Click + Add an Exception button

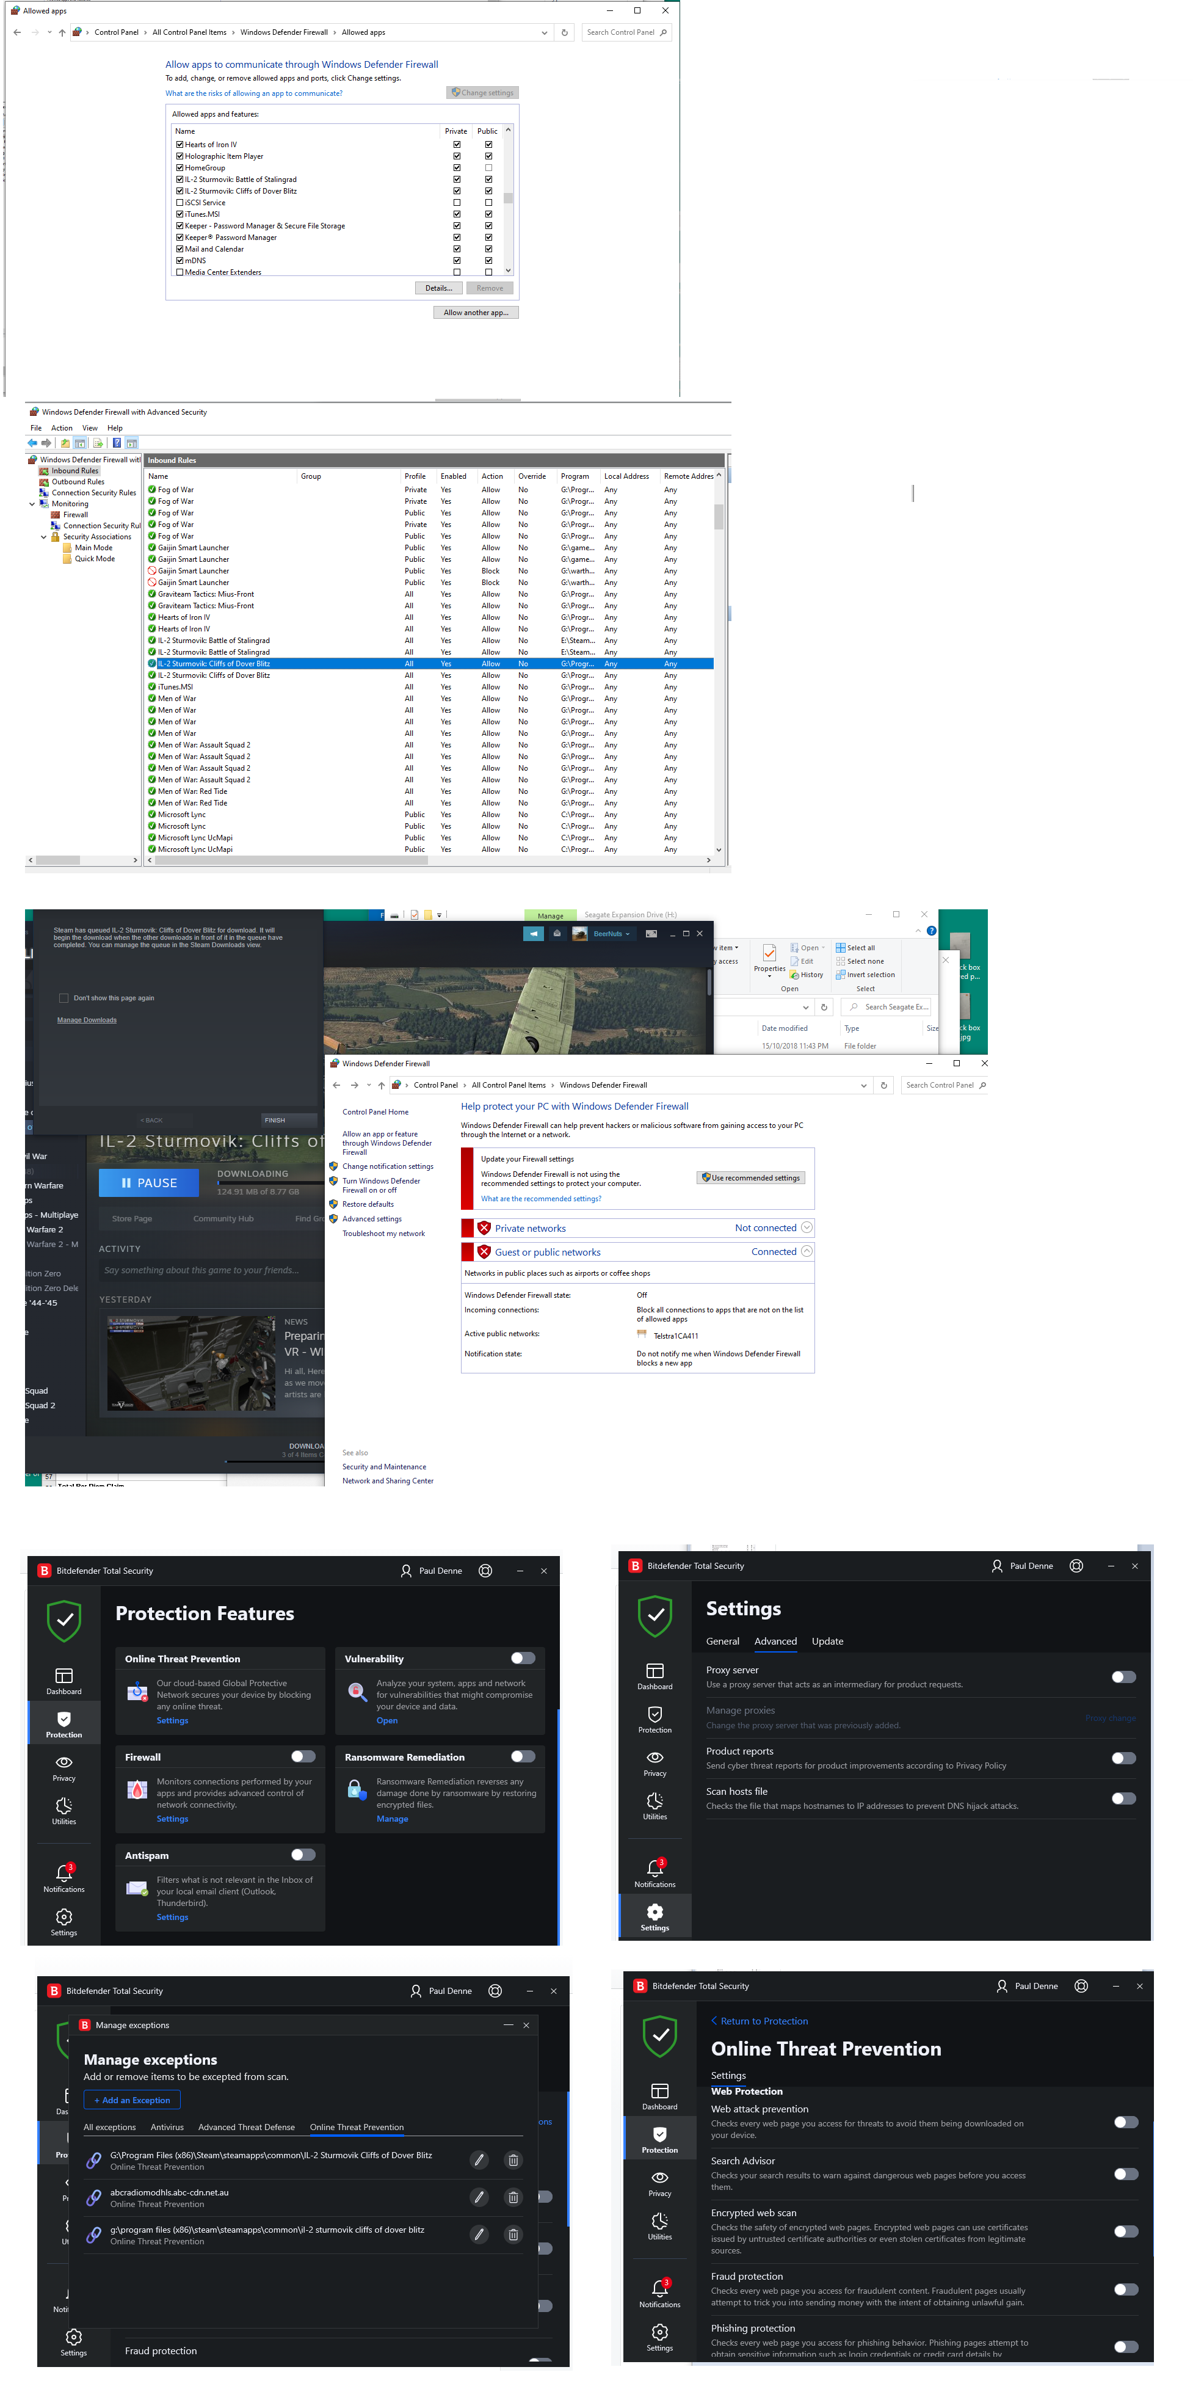tap(132, 2100)
